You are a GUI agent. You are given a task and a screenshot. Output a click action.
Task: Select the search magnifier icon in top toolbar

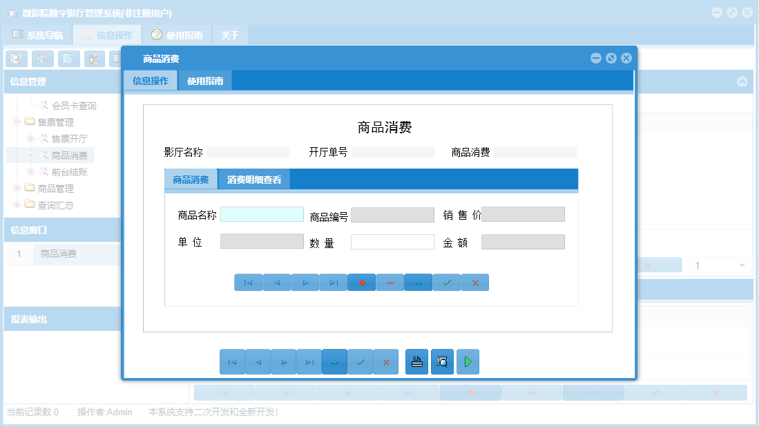(16, 59)
